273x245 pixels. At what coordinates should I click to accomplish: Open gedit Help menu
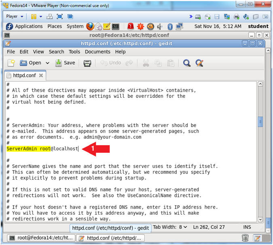coord(120,52)
